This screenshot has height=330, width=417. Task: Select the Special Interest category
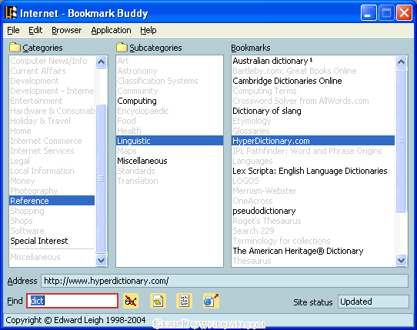(52, 241)
